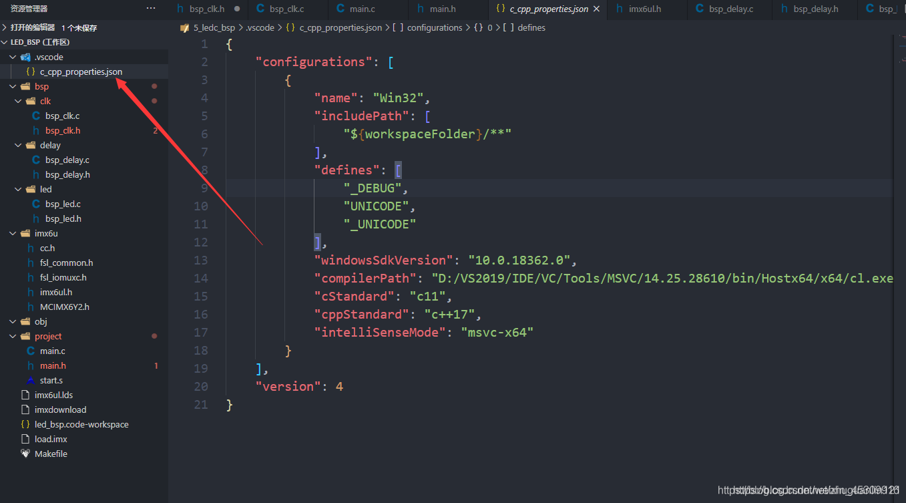
Task: Click the Makefile icon in the tree
Action: pyautogui.click(x=25, y=454)
